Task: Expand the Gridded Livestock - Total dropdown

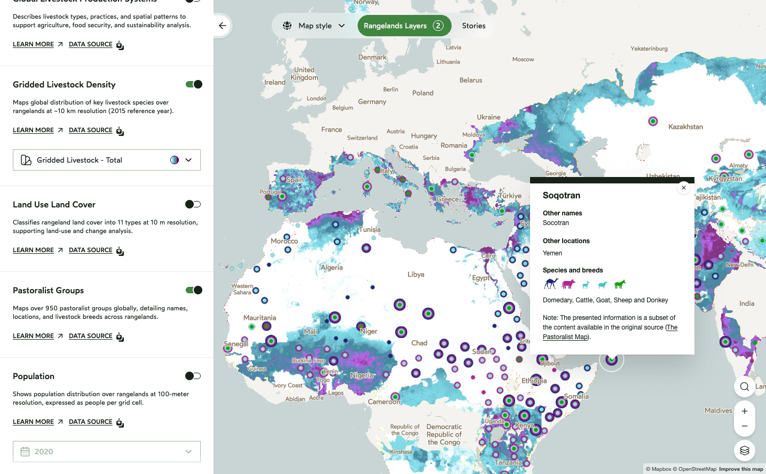Action: 107,160
